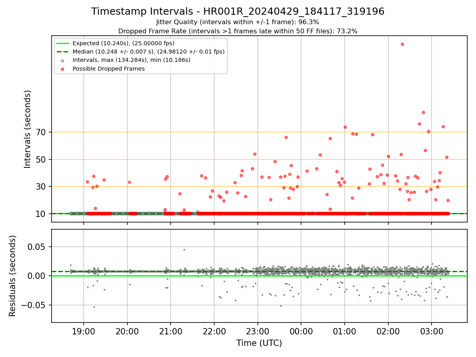Click the 22:00 x-axis tick label
476x357 pixels.
214,331
